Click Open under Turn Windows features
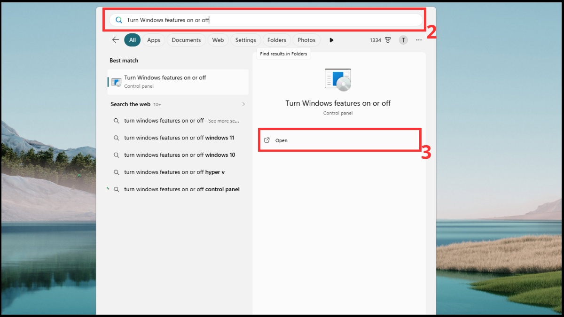 (339, 140)
